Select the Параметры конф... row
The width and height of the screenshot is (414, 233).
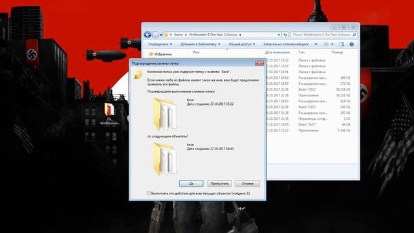[309, 118]
